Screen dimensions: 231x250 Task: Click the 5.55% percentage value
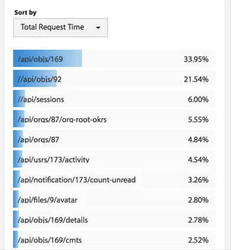click(x=198, y=119)
